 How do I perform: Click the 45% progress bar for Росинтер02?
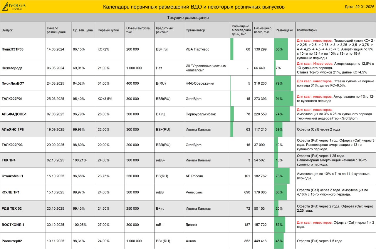coord(279,241)
